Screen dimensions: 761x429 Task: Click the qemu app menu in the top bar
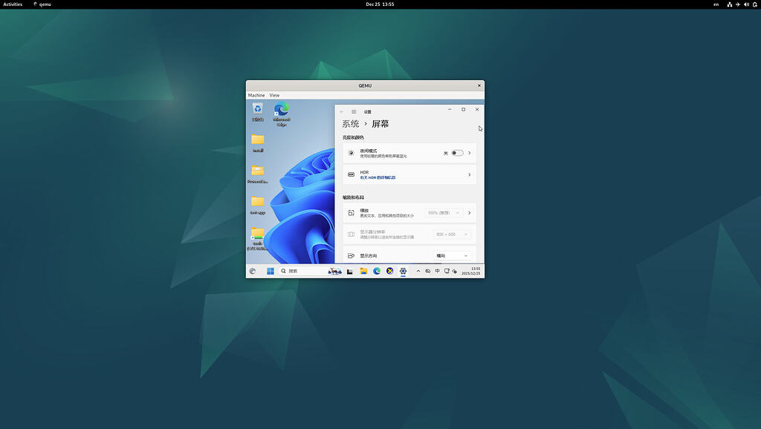(42, 4)
